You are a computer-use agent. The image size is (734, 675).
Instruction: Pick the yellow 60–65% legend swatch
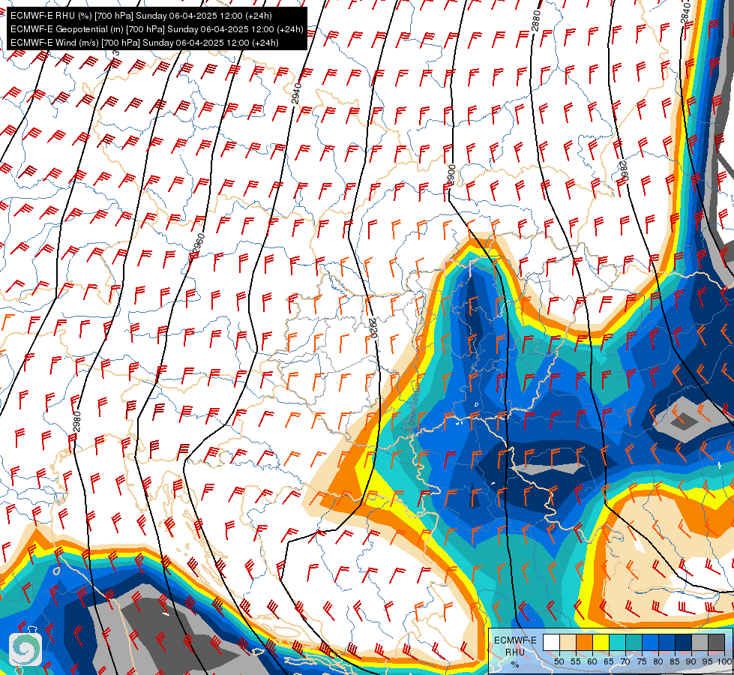[601, 642]
